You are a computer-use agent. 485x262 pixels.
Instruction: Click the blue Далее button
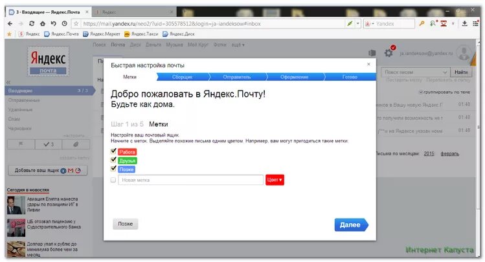point(351,225)
